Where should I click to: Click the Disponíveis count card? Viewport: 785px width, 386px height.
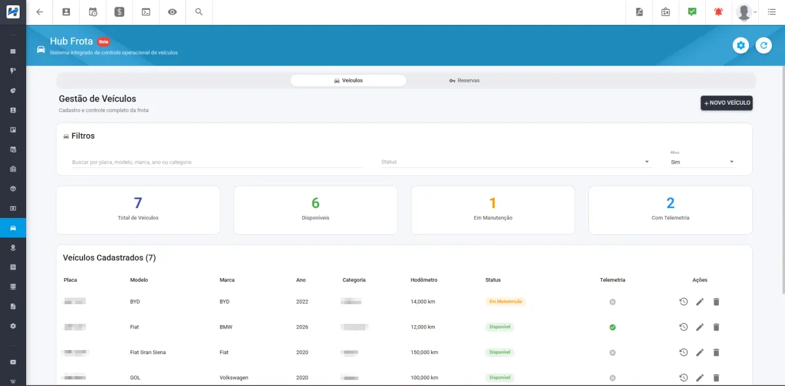point(315,210)
